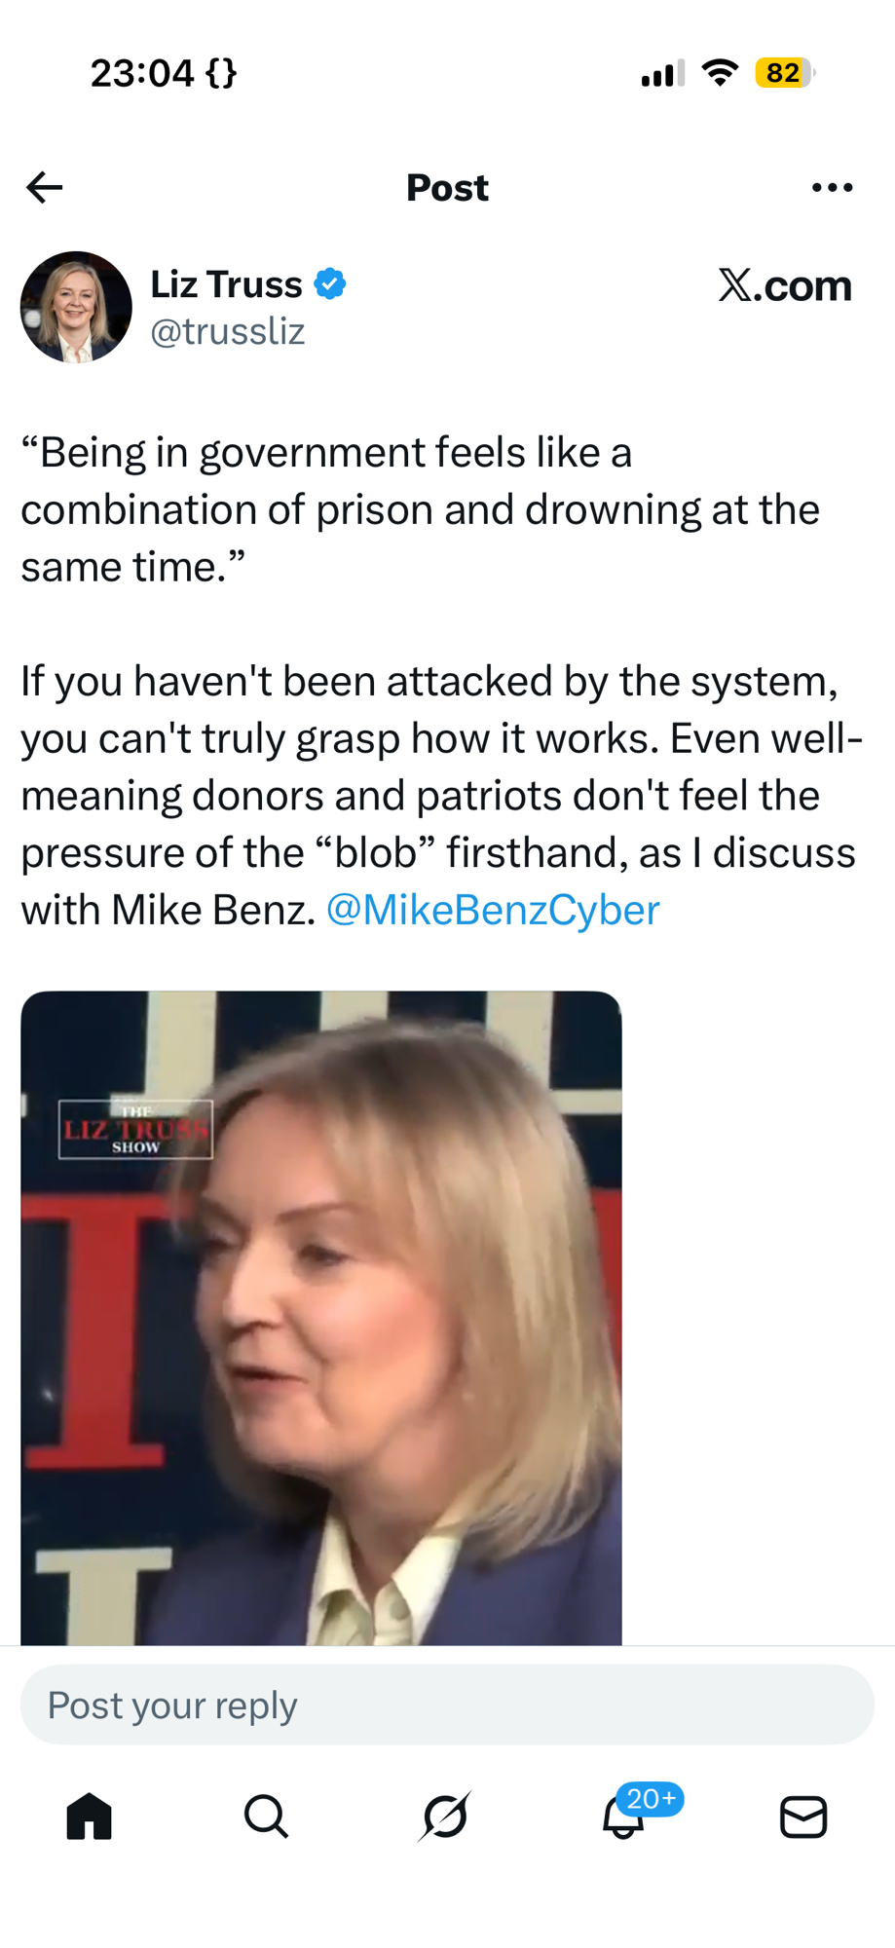The height and width of the screenshot is (1948, 895).
Task: Tap the X.com label
Action: pyautogui.click(x=785, y=285)
